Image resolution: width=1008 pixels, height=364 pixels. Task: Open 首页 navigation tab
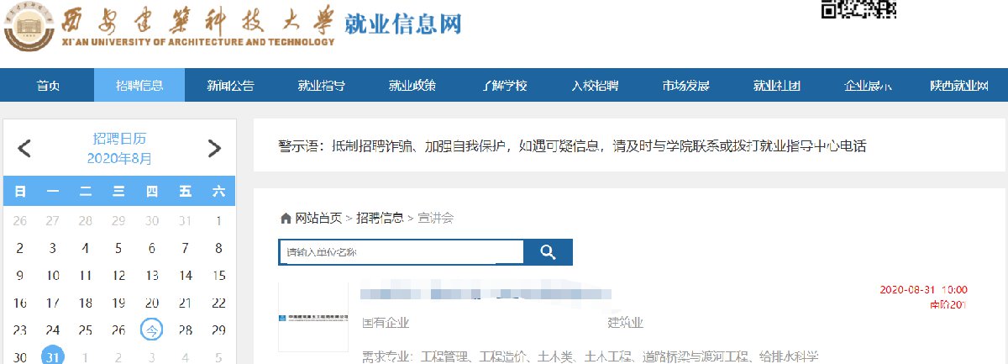[x=49, y=86]
